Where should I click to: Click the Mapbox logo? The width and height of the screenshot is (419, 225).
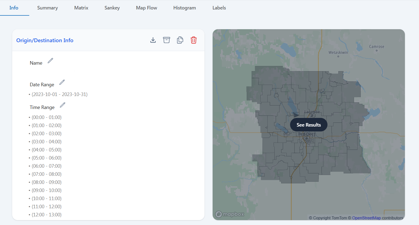tap(230, 214)
